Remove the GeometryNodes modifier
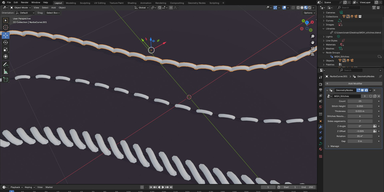 [x=374, y=90]
